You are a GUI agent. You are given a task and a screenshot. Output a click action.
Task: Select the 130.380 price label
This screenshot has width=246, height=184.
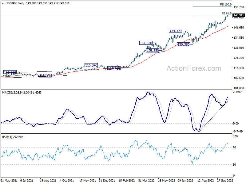point(183,44)
